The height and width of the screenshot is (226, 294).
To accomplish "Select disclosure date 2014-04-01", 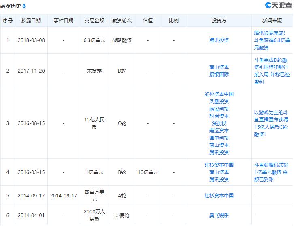I will pyautogui.click(x=31, y=216).
